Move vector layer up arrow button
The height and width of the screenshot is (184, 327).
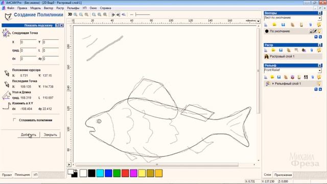(316, 37)
